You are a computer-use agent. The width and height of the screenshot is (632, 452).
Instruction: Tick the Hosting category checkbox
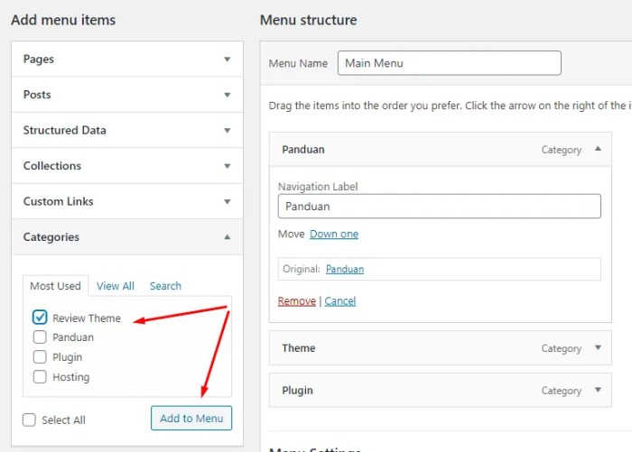(40, 377)
